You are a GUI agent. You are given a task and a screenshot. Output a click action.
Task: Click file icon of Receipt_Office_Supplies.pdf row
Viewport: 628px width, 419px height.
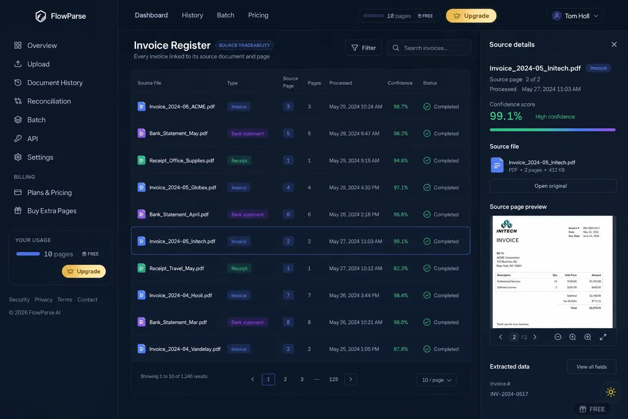tap(141, 160)
